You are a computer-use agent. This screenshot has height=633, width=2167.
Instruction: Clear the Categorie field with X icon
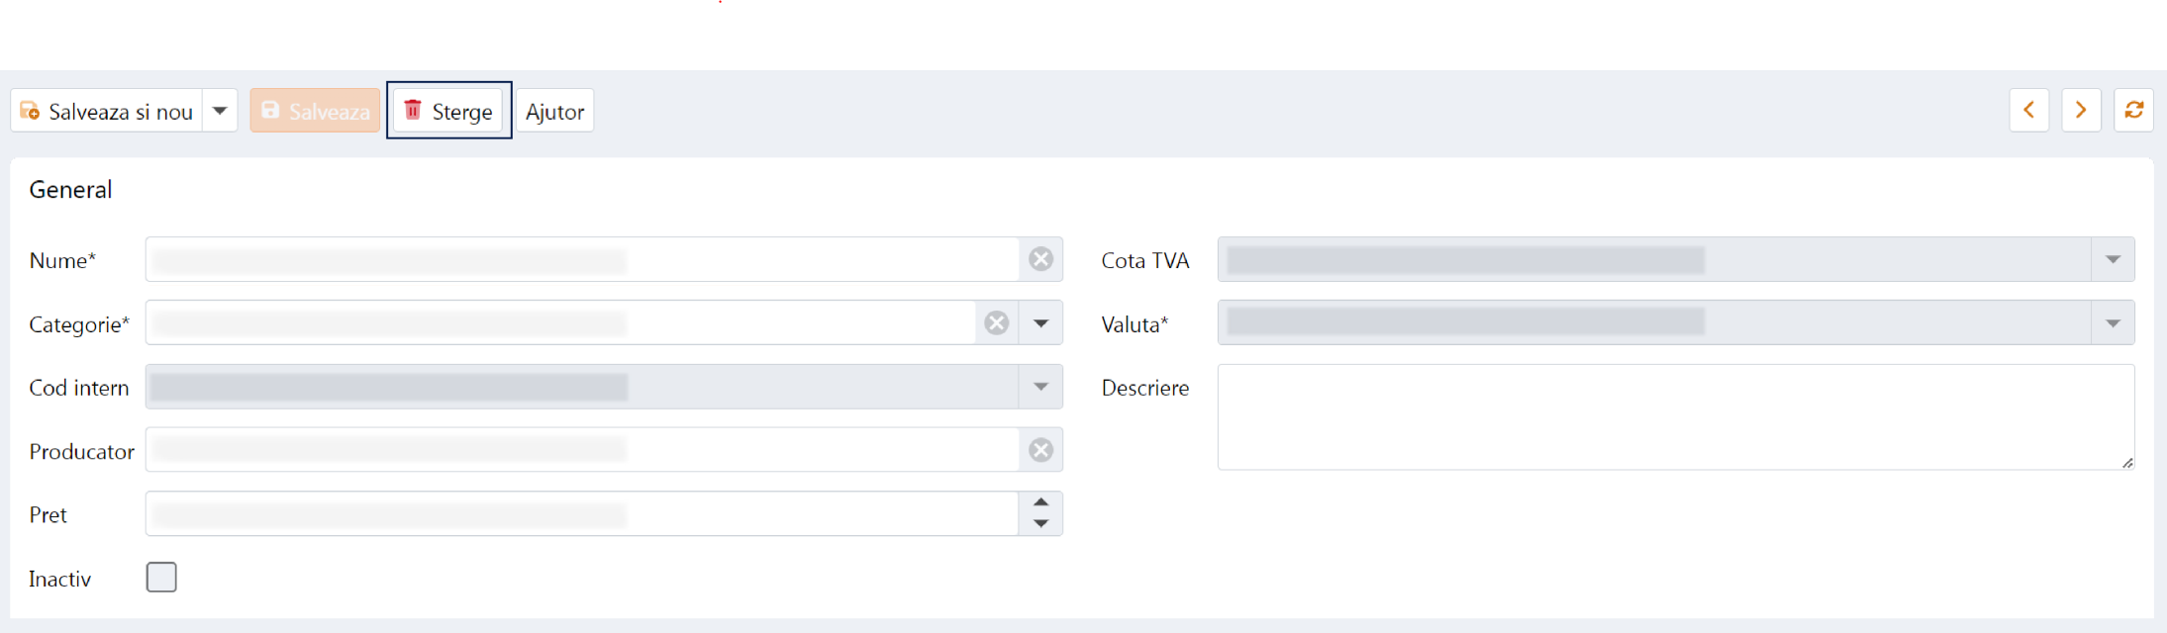(997, 323)
